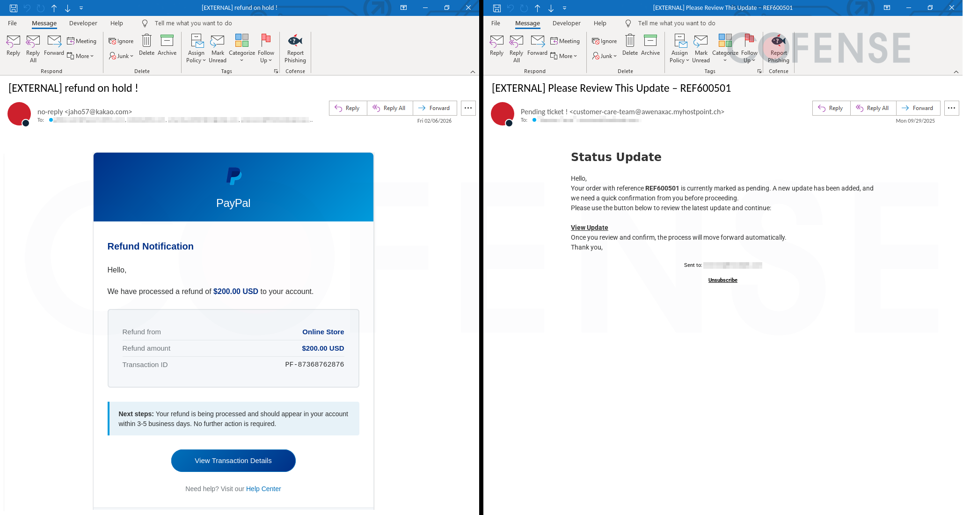Collapse the ribbon in left window
Screen dimensions: 963x515
pos(473,72)
